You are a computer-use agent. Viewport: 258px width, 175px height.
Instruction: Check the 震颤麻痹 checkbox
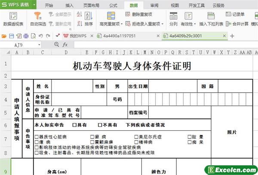click(92, 142)
